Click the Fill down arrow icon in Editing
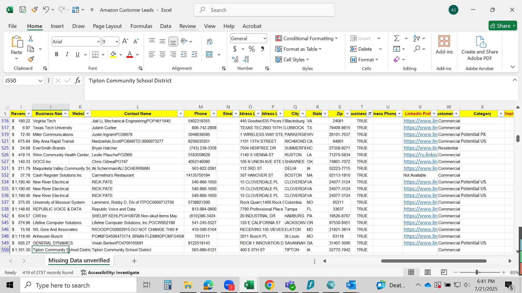The height and width of the screenshot is (293, 522). click(397, 49)
